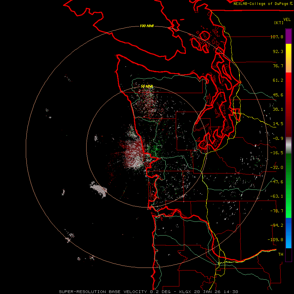
Task: Click the 20 JAN 26 date stamp
Action: tap(207, 292)
